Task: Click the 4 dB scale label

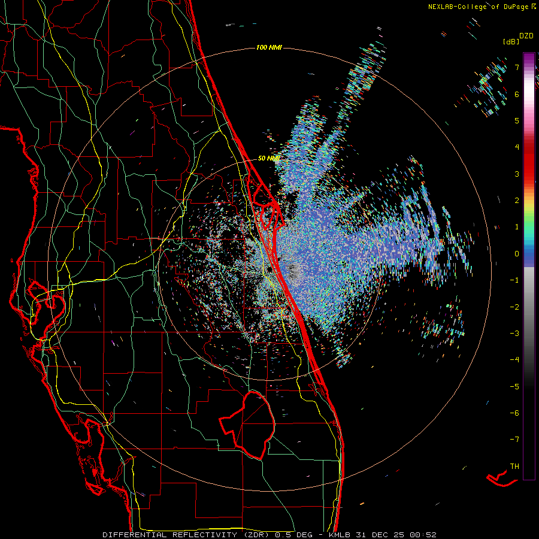Action: pos(517,147)
